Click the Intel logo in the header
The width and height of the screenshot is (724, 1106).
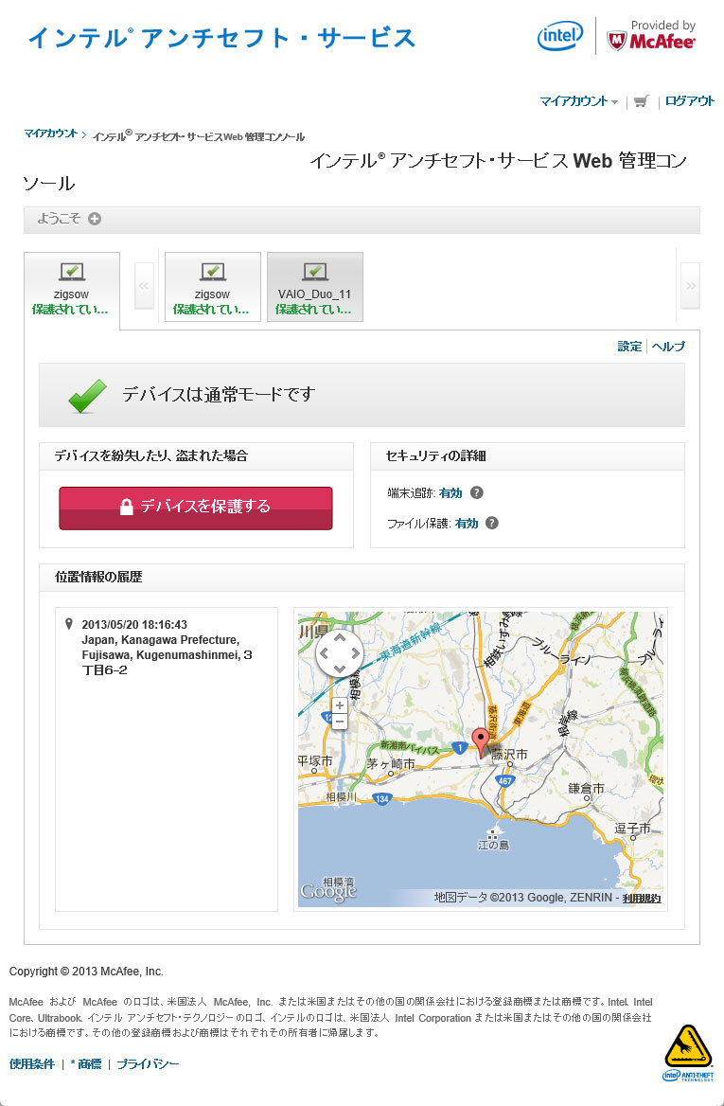point(560,35)
